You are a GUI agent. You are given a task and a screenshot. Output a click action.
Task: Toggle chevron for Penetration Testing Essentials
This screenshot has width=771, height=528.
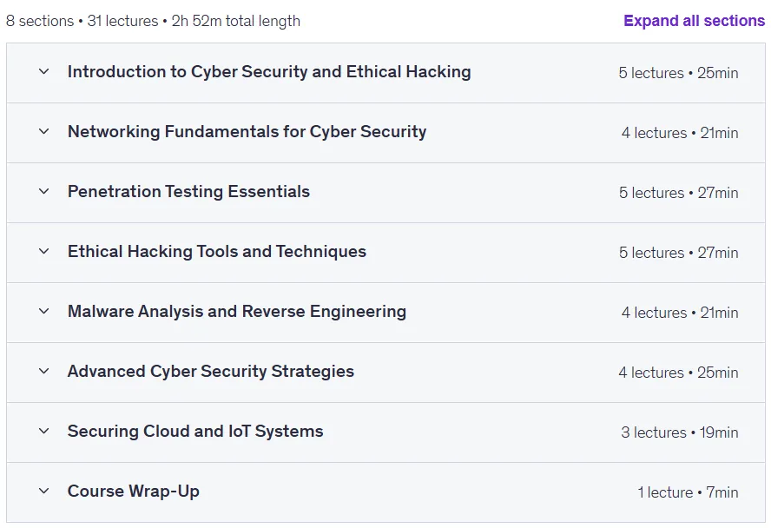coord(43,192)
